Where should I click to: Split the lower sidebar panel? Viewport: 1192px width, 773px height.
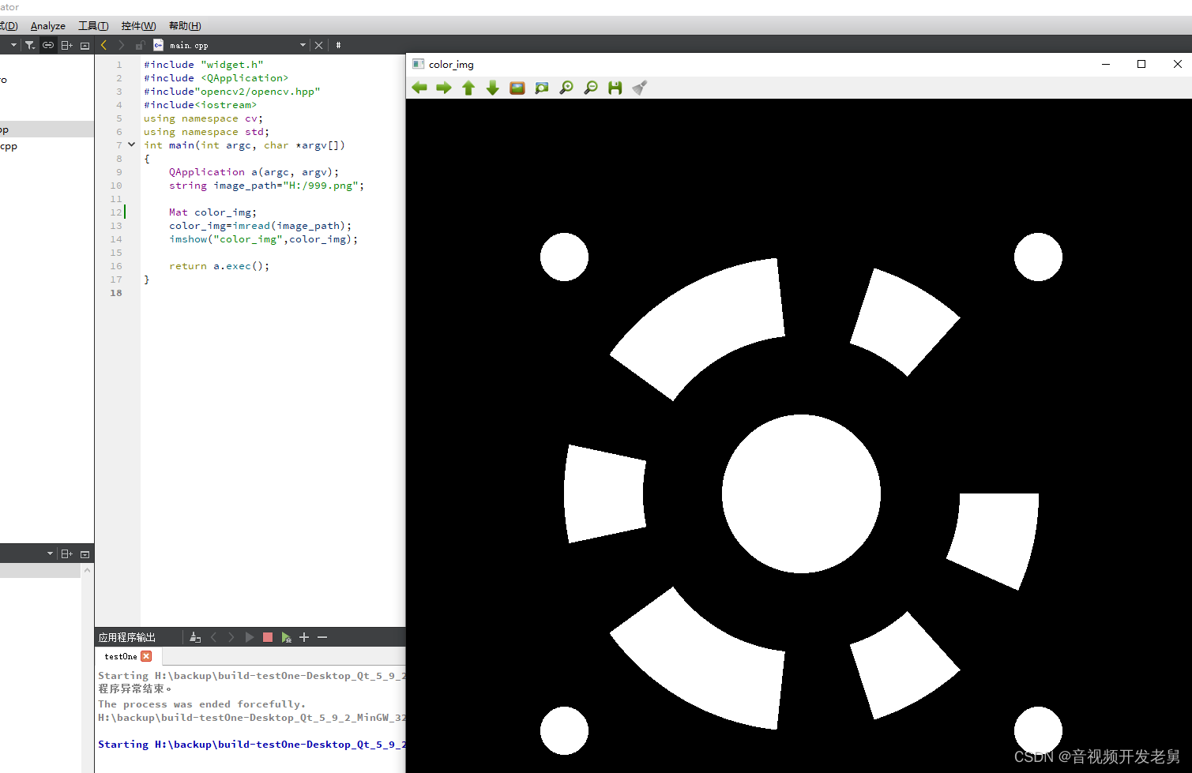[67, 553]
